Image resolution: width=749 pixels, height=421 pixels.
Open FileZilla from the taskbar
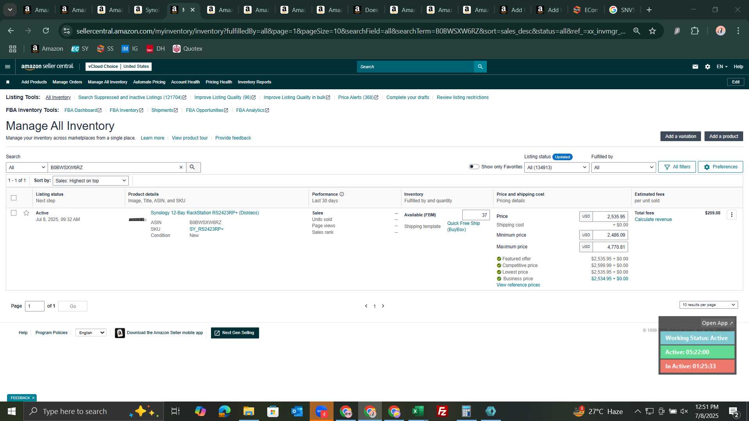[x=442, y=412]
